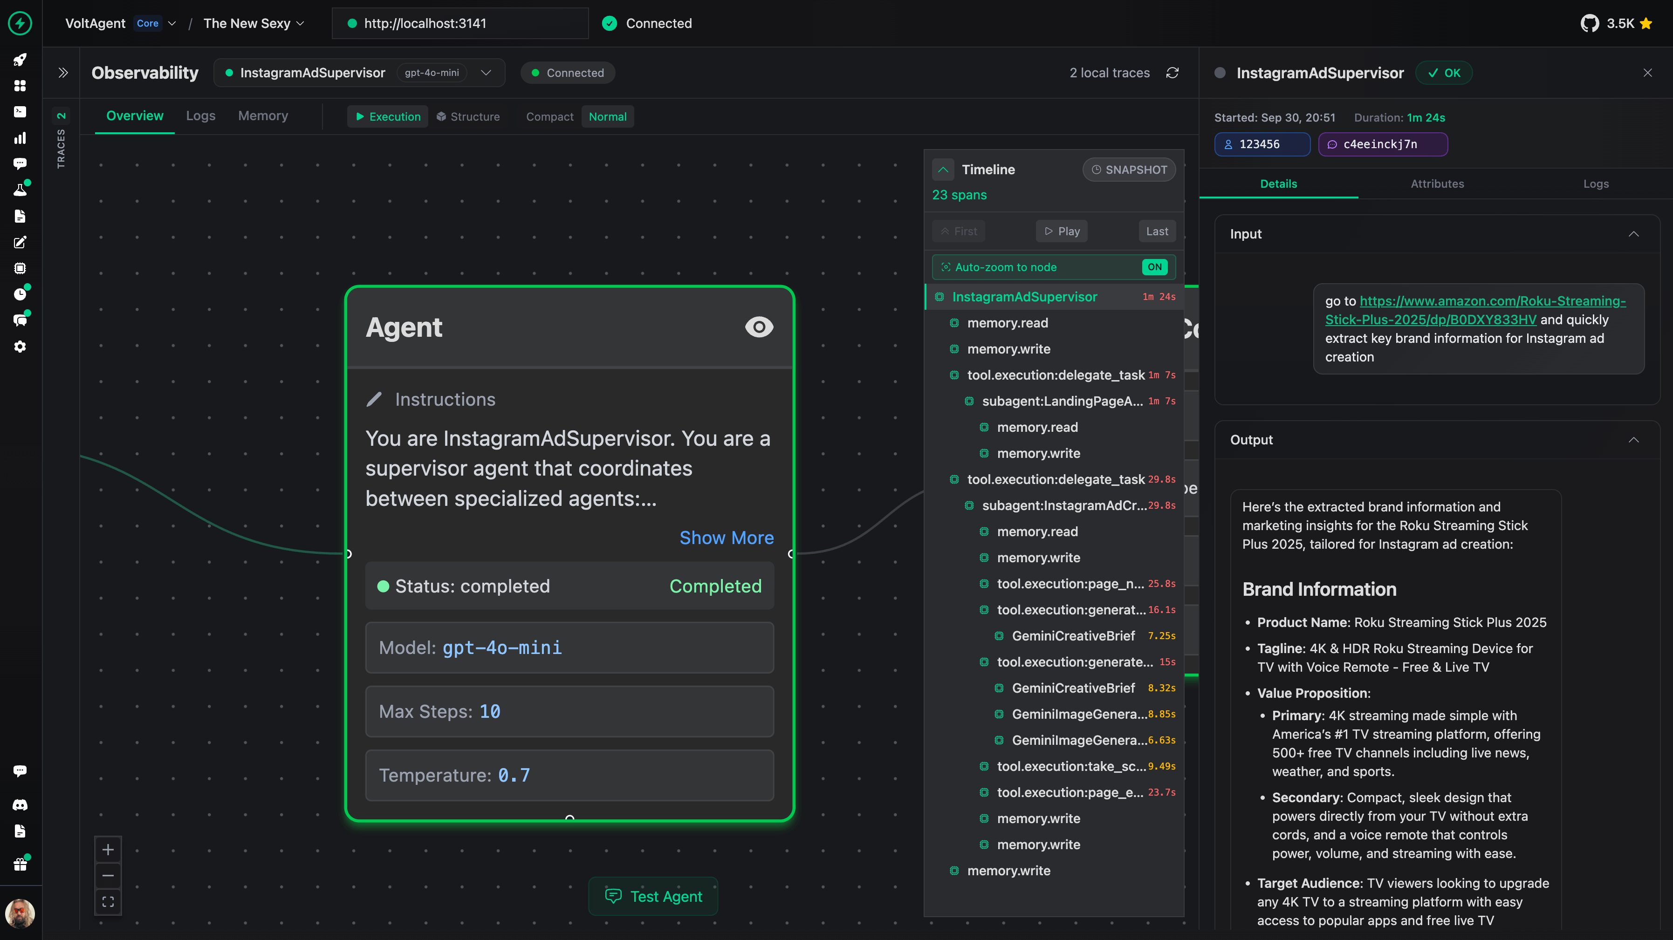
Task: Toggle Auto-zoom to node ON switch
Action: click(x=1154, y=267)
